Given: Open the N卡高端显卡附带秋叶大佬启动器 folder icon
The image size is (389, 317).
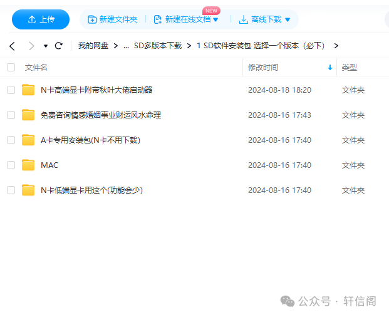Looking at the screenshot, I should click(28, 90).
